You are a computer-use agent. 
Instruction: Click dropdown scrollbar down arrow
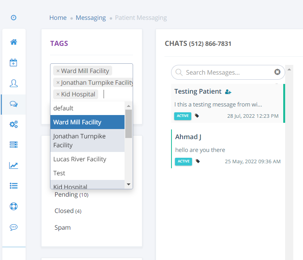[x=128, y=184]
